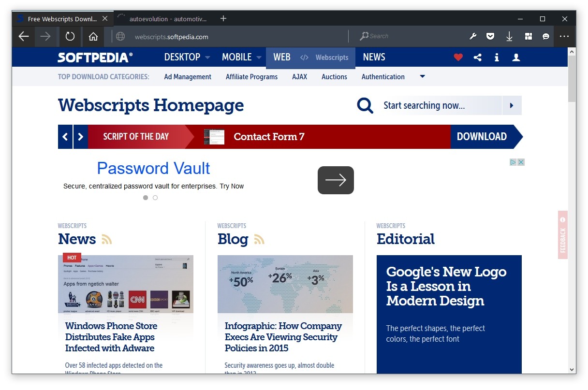Open the DESKTOP section
Image resolution: width=588 pixels, height=390 pixels.
pyautogui.click(x=182, y=58)
